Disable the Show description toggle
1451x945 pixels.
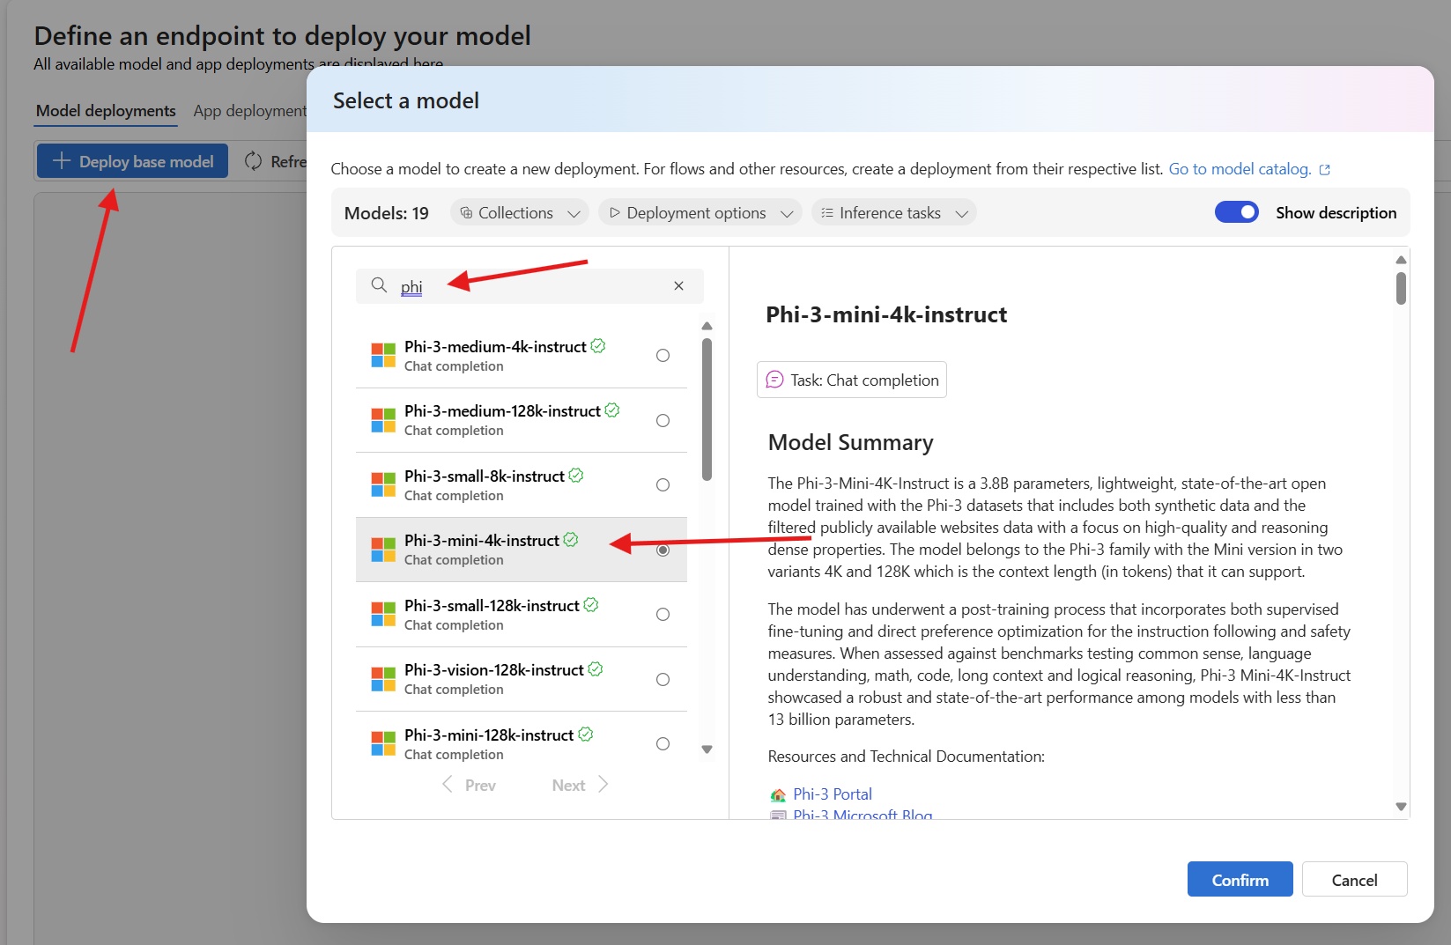[x=1237, y=211]
